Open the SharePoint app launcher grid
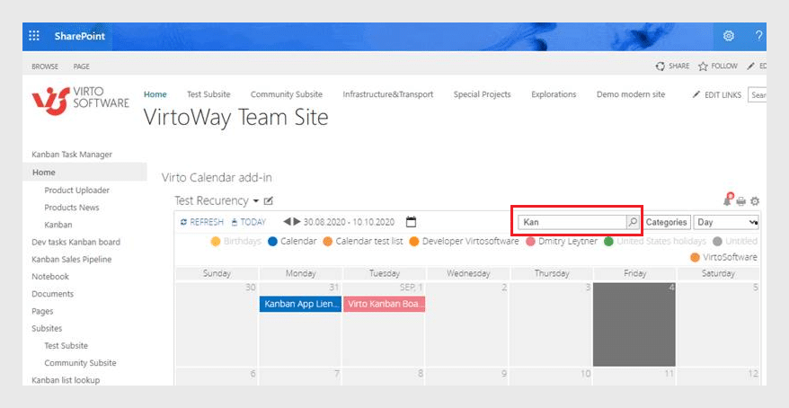 point(34,36)
